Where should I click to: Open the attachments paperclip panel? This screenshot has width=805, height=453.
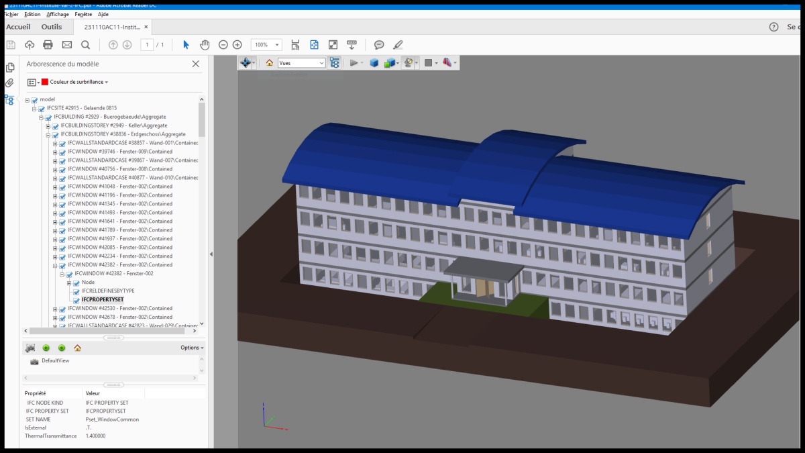[x=9, y=83]
